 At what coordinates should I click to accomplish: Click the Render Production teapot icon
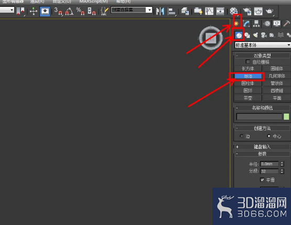[270, 12]
